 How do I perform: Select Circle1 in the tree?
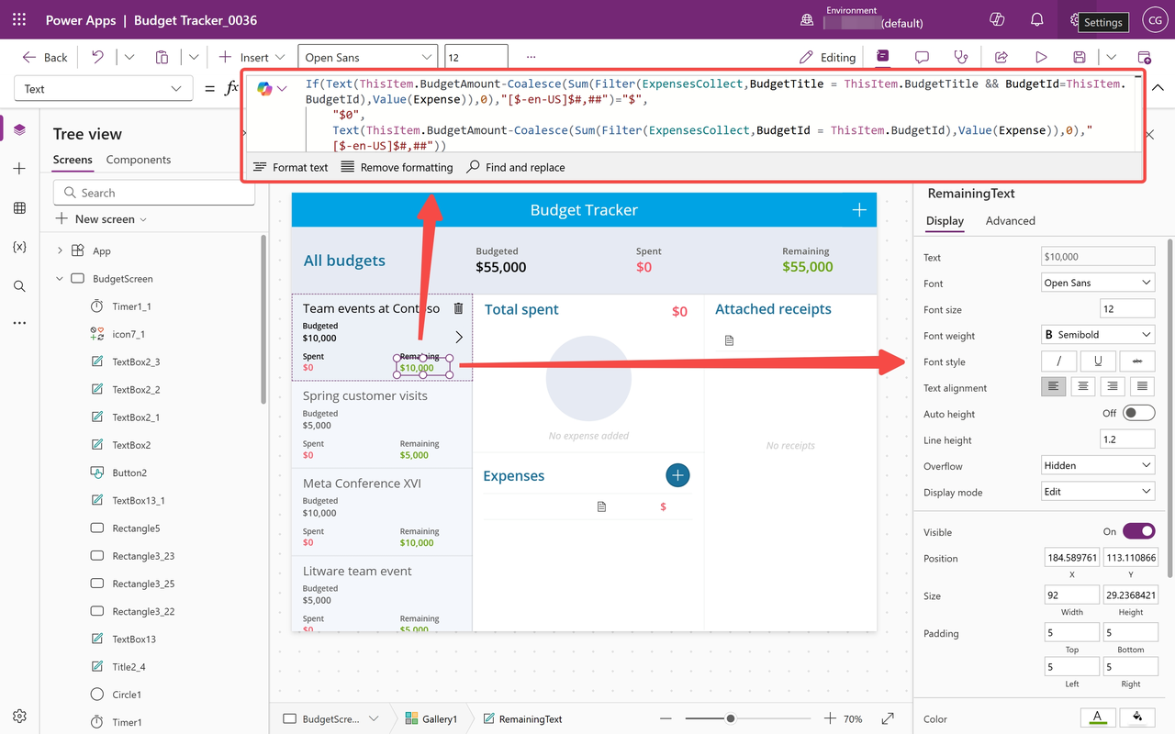pyautogui.click(x=127, y=695)
